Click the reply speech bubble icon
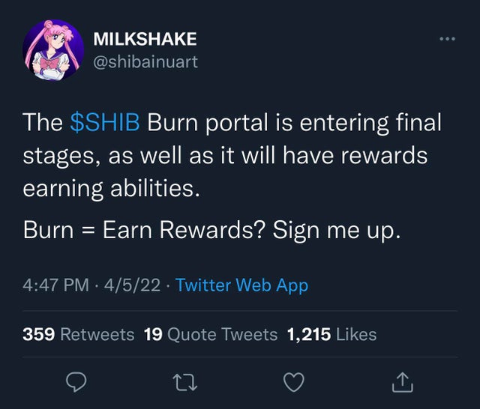 pyautogui.click(x=76, y=382)
